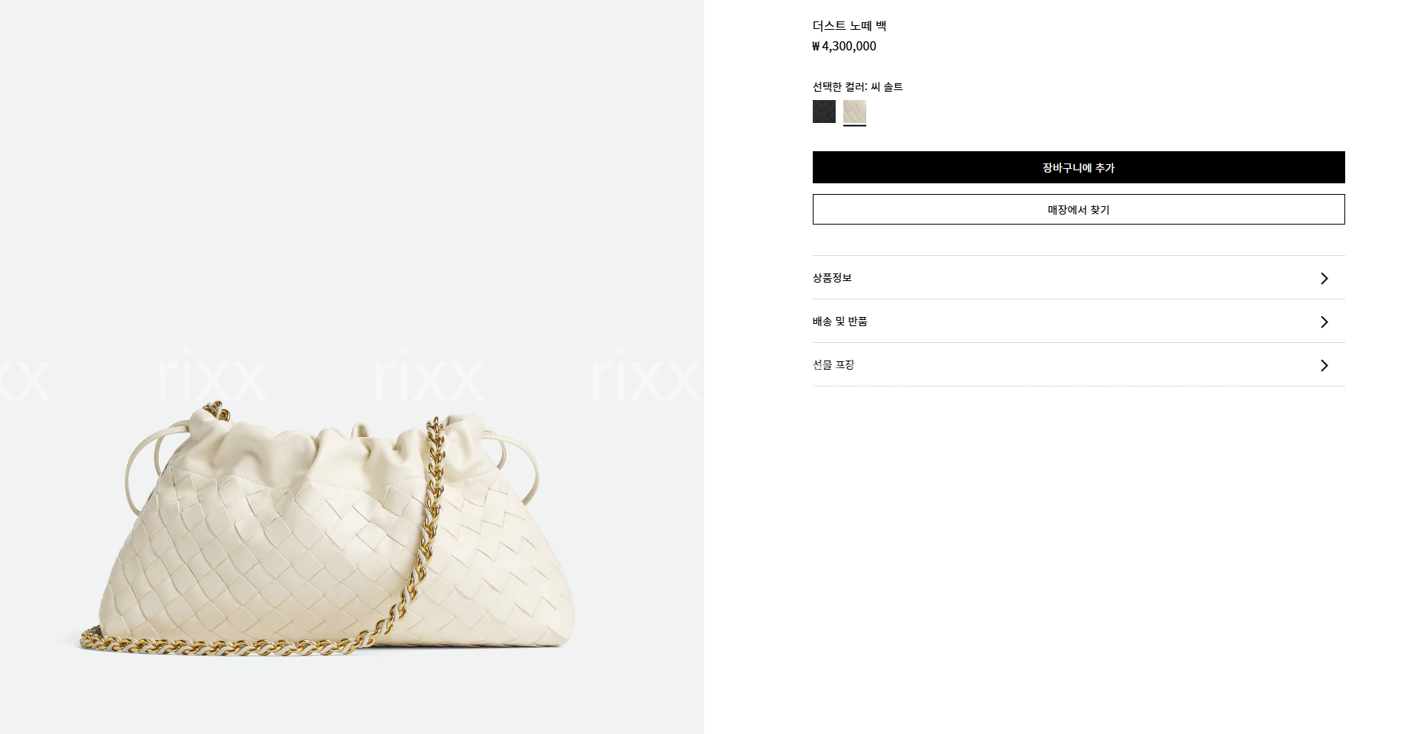This screenshot has width=1404, height=734.
Task: Click the 선택한 컬러: 씨 솔트 label
Action: click(858, 87)
